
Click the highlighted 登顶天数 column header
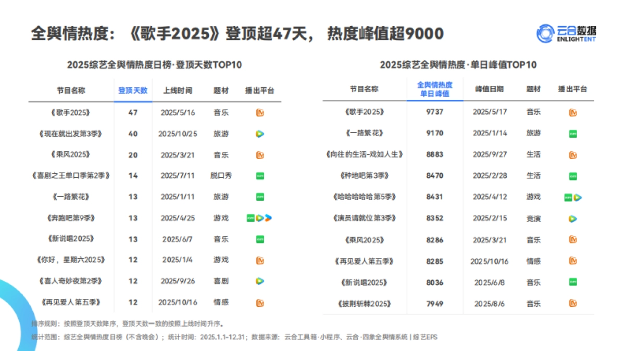(x=132, y=90)
